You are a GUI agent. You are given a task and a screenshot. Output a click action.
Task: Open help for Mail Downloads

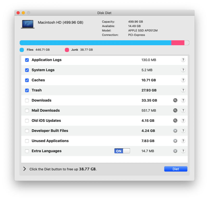(183, 110)
